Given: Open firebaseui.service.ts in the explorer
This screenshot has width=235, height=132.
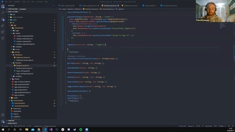Looking at the screenshot, I should [x=23, y=58].
